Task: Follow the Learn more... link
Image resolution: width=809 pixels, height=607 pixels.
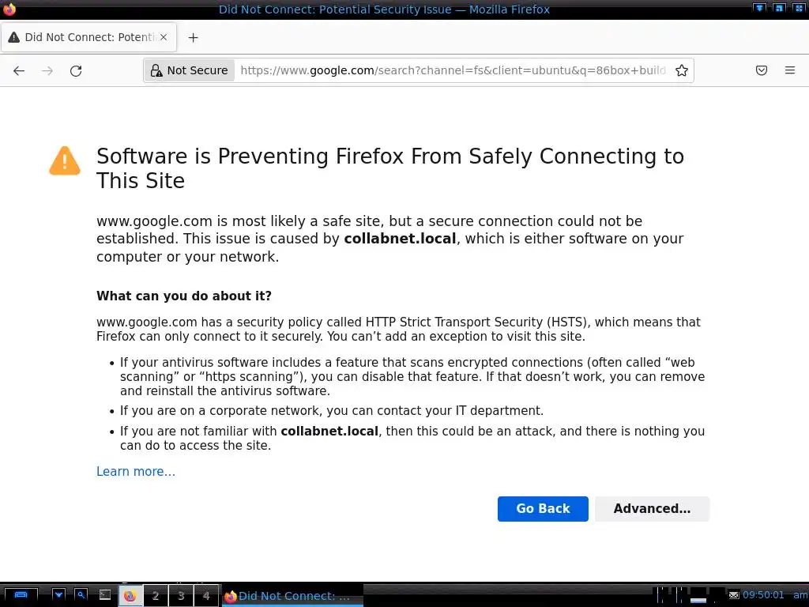Action: 136,471
